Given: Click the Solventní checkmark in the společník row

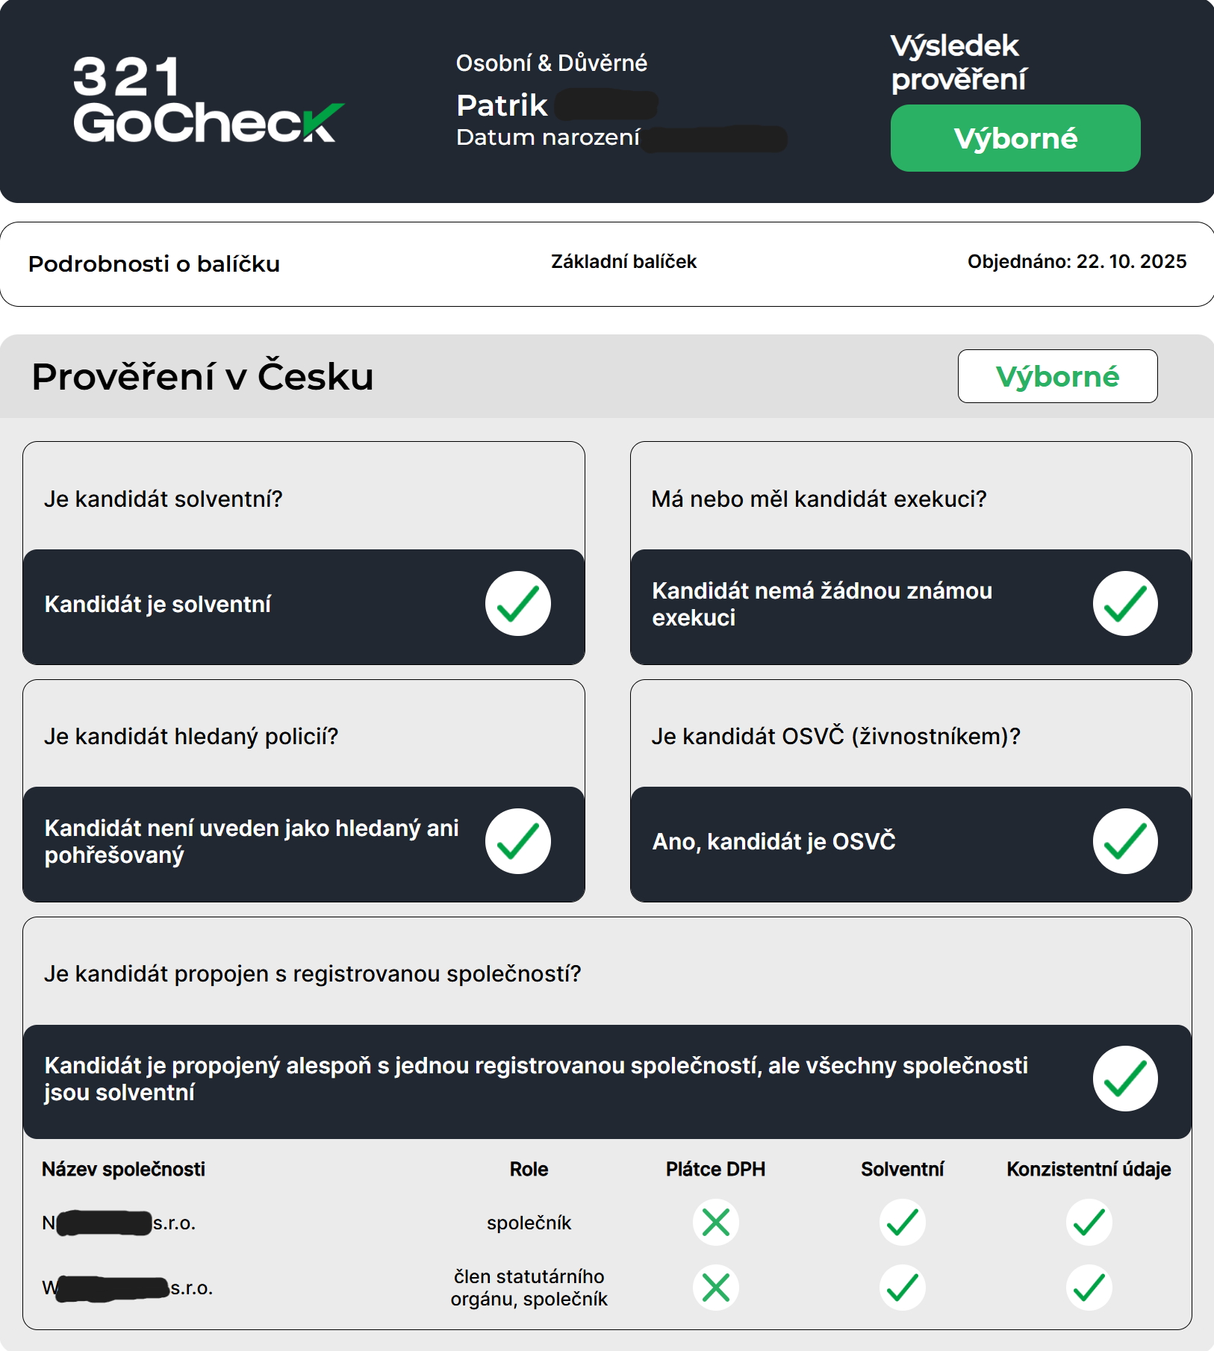Looking at the screenshot, I should click(902, 1223).
